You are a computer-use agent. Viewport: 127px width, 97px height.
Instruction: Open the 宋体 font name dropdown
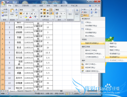click(x=31, y=10)
